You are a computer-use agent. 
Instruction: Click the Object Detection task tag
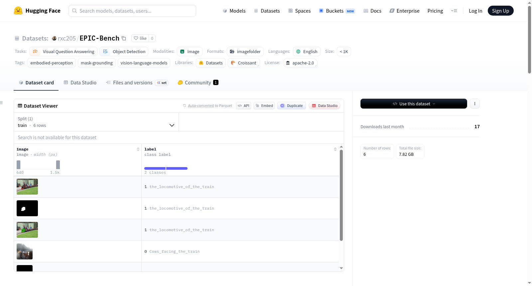point(124,51)
